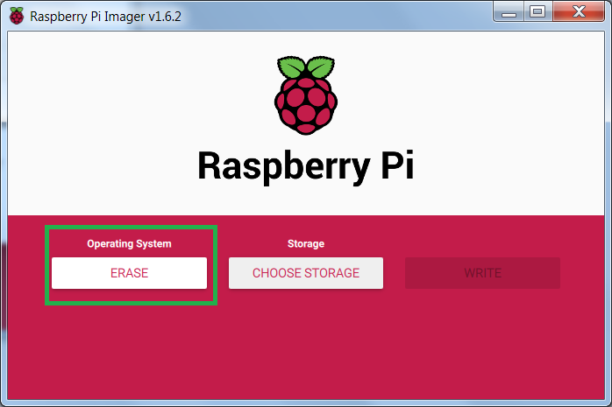Maximize the Raspberry Pi Imager window
This screenshot has height=407, width=612.
click(x=537, y=11)
